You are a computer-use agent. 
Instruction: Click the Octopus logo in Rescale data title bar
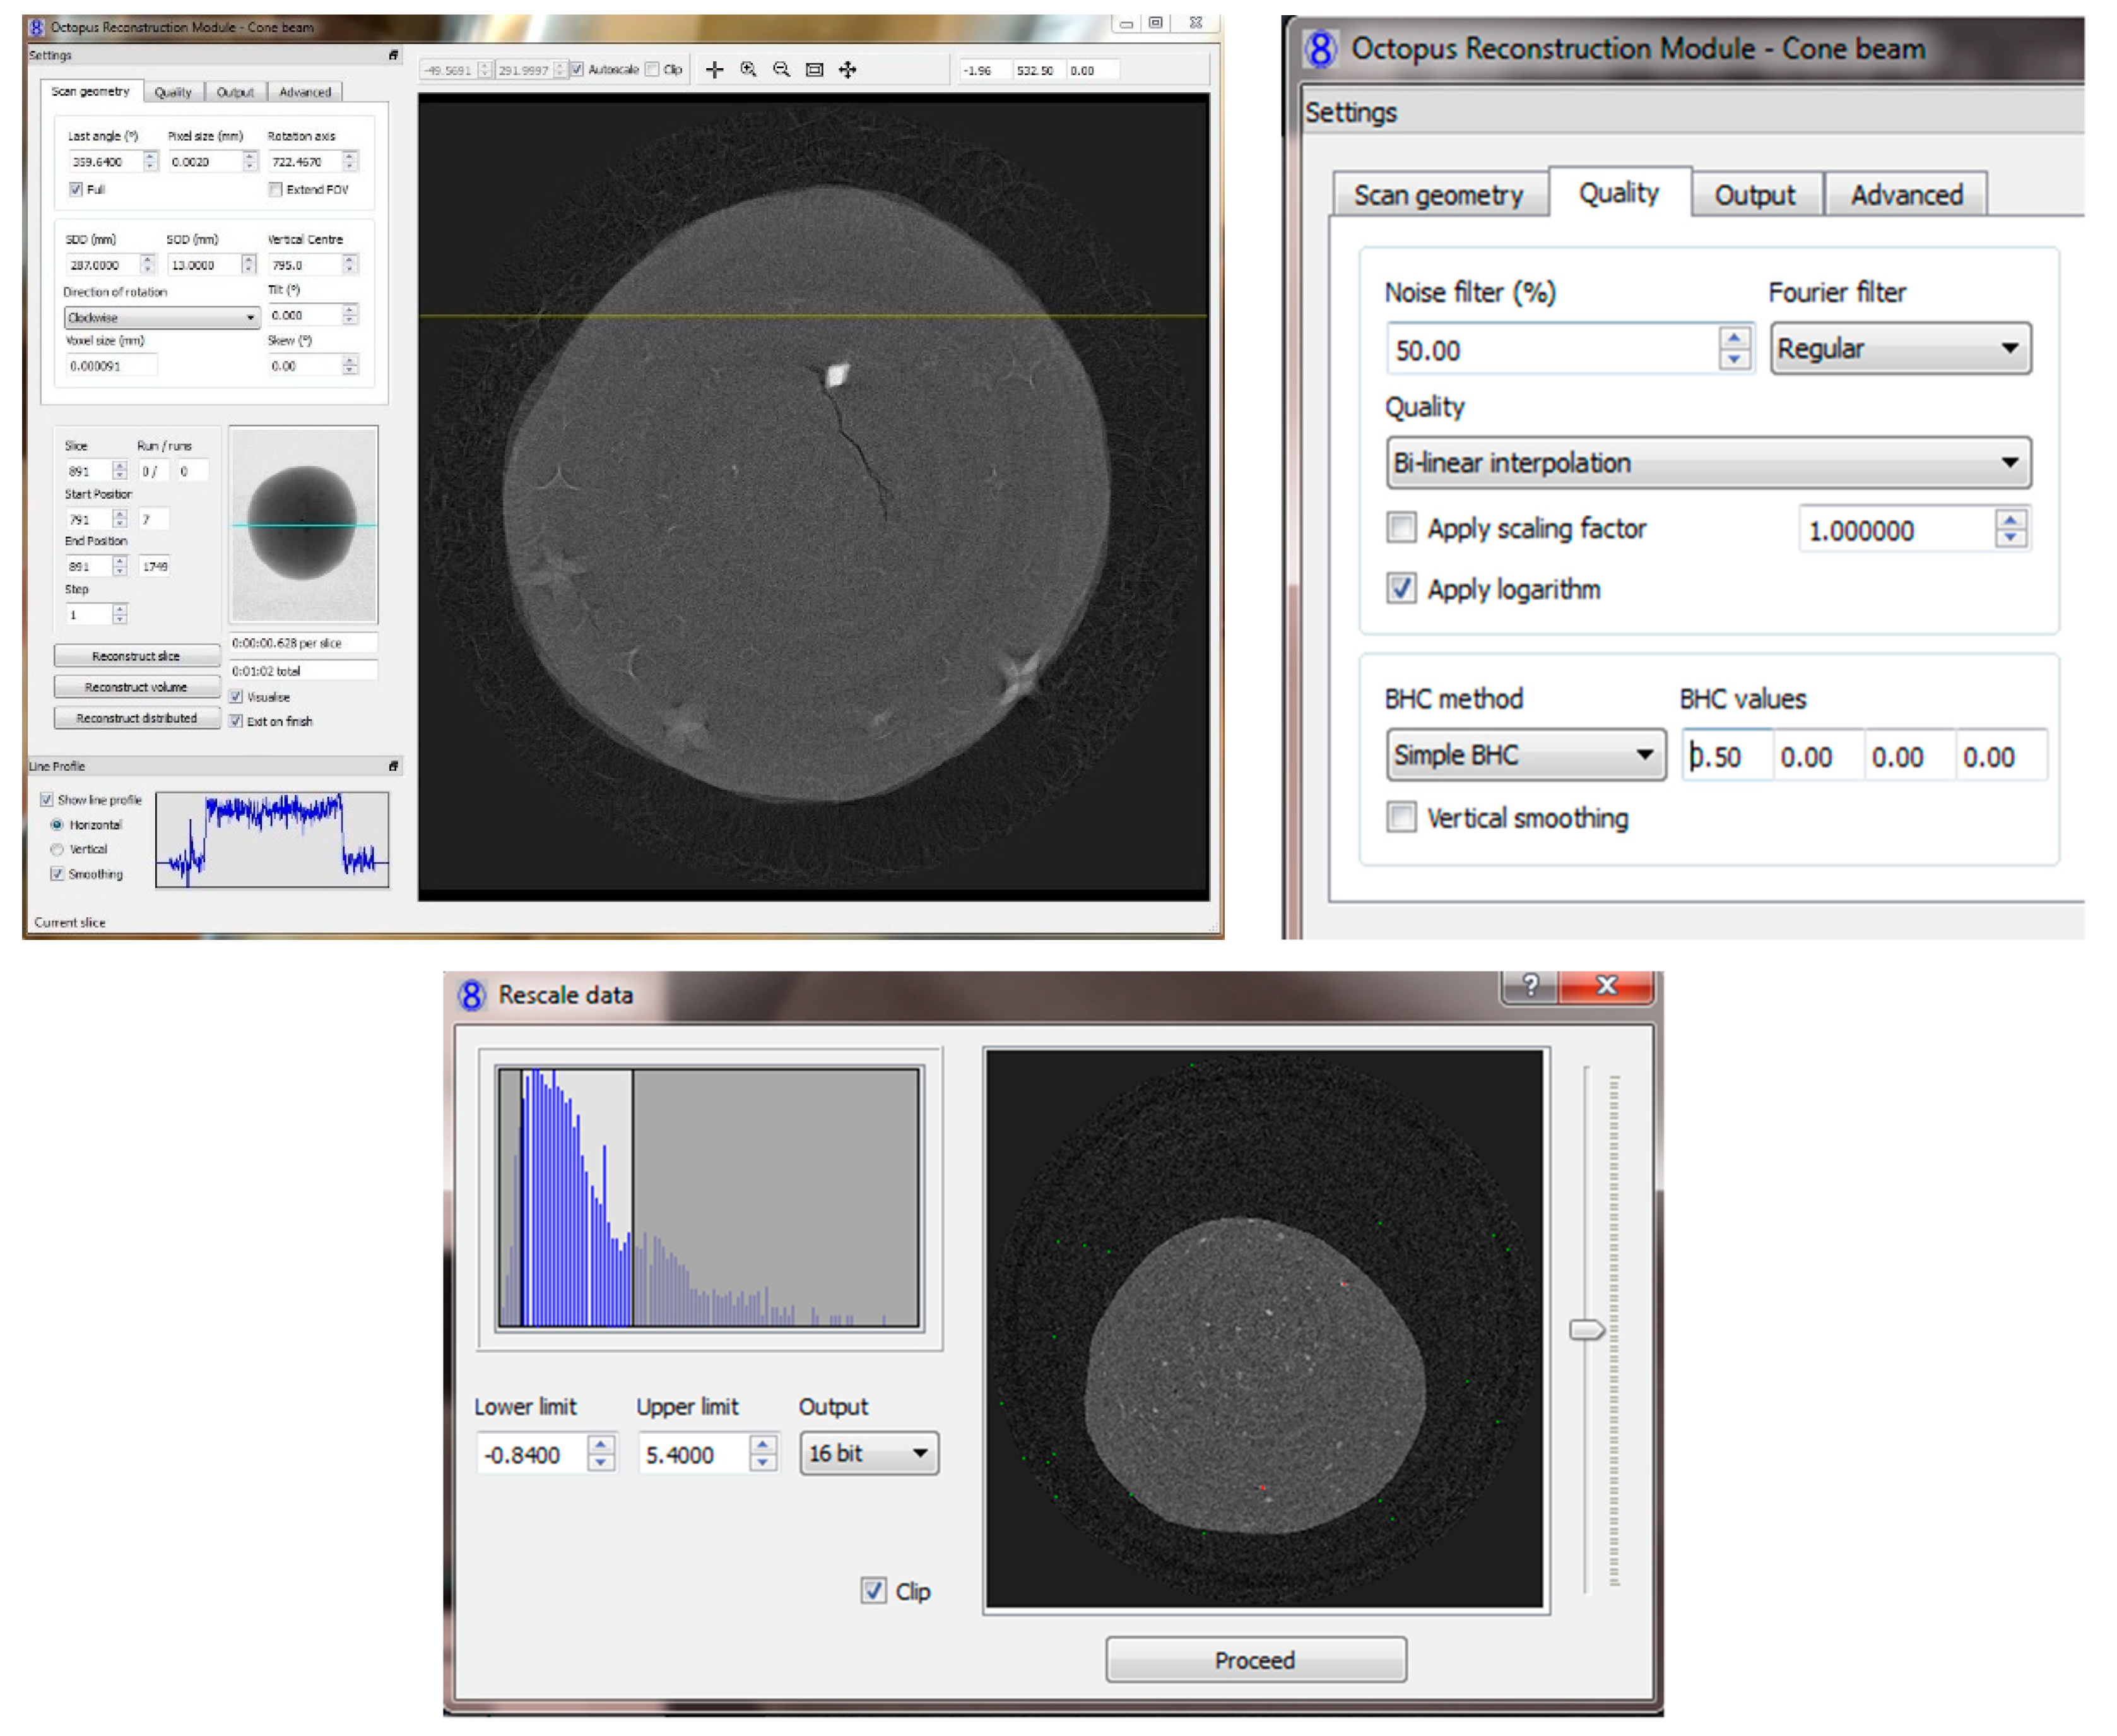point(471,995)
